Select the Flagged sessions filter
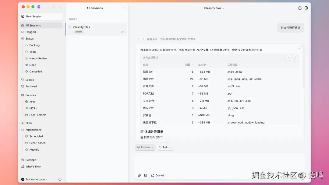This screenshot has width=329, height=185. (30, 32)
